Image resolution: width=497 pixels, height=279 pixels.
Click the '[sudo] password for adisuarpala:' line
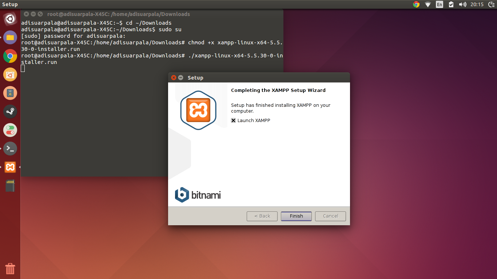click(x=73, y=36)
